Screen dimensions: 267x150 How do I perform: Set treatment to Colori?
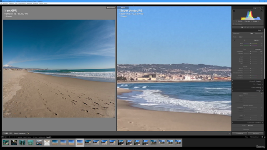(251, 33)
